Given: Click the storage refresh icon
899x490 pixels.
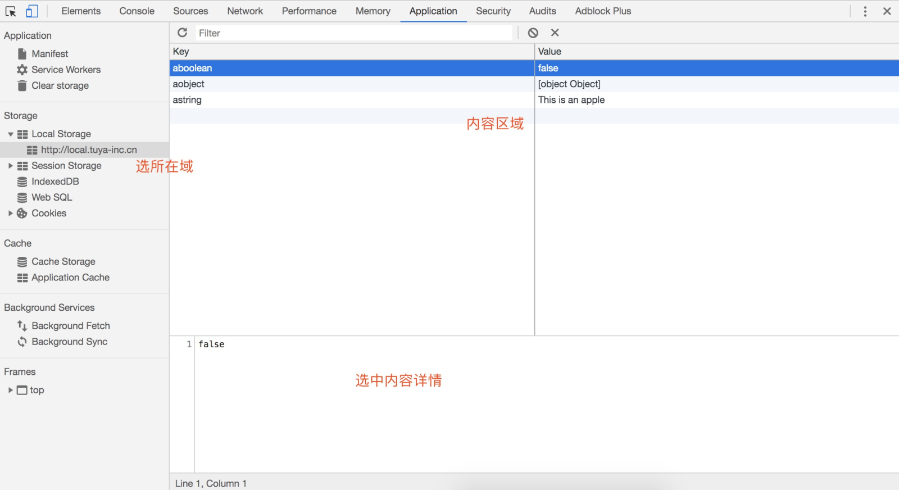Looking at the screenshot, I should click(x=182, y=33).
